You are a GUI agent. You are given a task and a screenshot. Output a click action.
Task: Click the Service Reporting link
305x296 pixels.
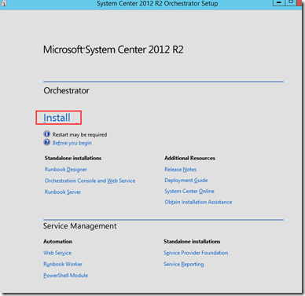click(184, 264)
